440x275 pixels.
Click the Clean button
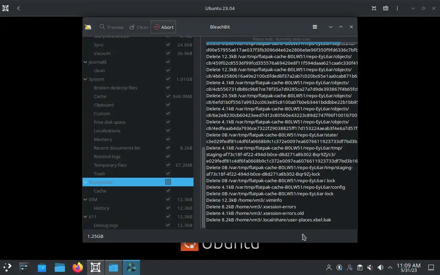click(x=139, y=27)
